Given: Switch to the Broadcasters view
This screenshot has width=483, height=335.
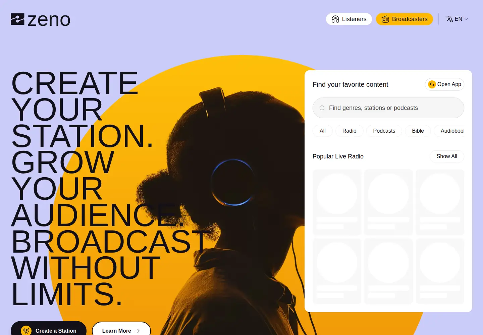Looking at the screenshot, I should 405,19.
